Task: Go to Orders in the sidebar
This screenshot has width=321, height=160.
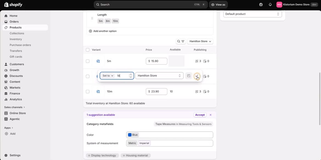Action: (14, 22)
